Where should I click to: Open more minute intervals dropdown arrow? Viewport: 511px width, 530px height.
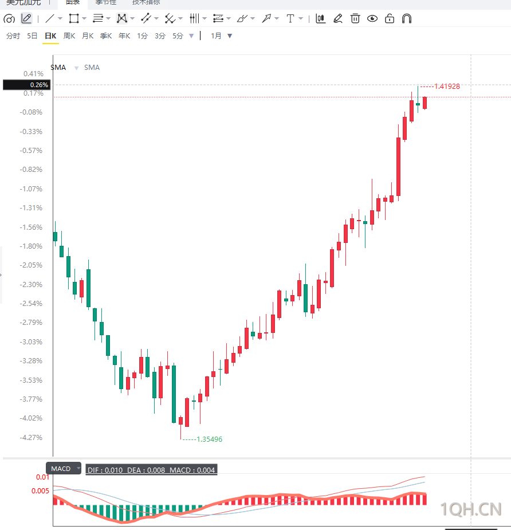click(x=191, y=36)
